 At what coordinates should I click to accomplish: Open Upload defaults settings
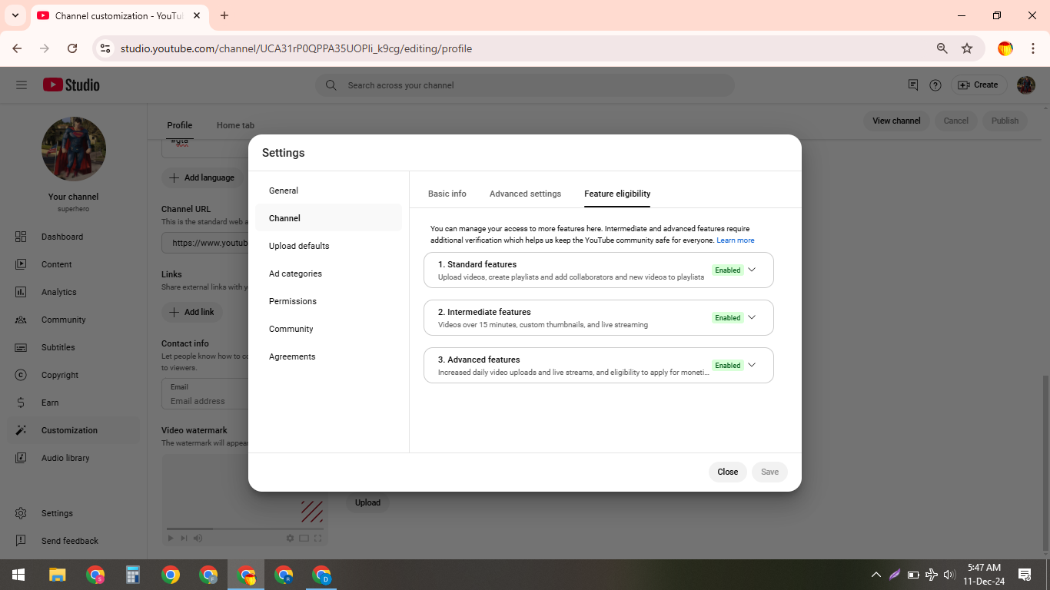click(328, 246)
